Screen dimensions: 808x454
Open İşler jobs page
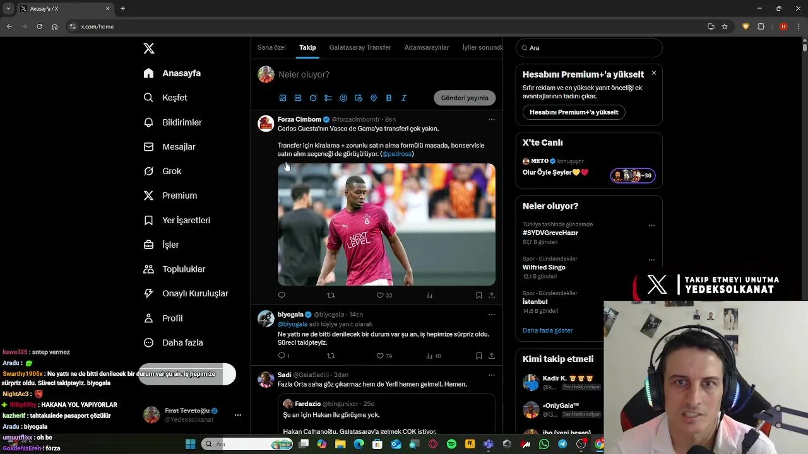click(x=162, y=245)
